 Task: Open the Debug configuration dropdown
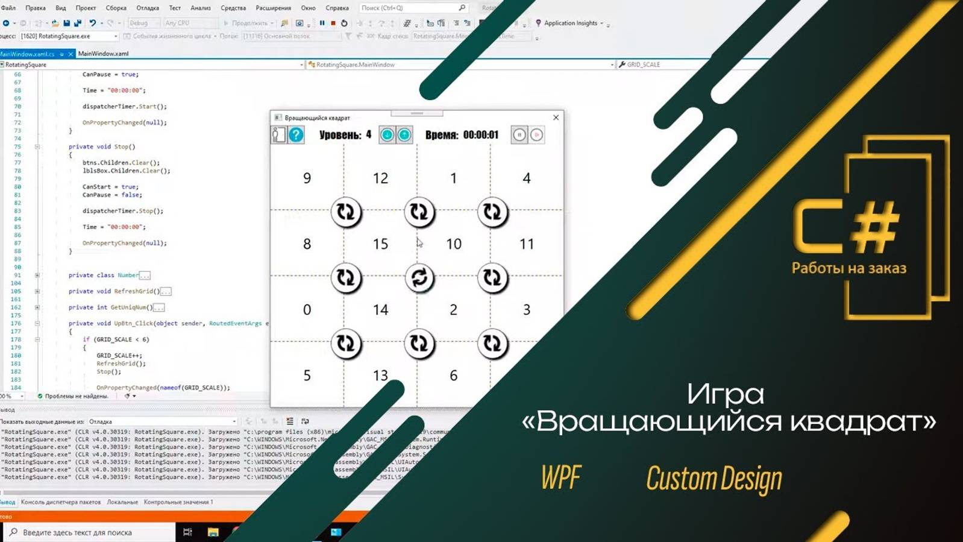(x=143, y=23)
